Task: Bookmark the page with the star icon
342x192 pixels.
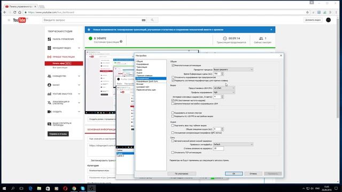Action: [307, 12]
